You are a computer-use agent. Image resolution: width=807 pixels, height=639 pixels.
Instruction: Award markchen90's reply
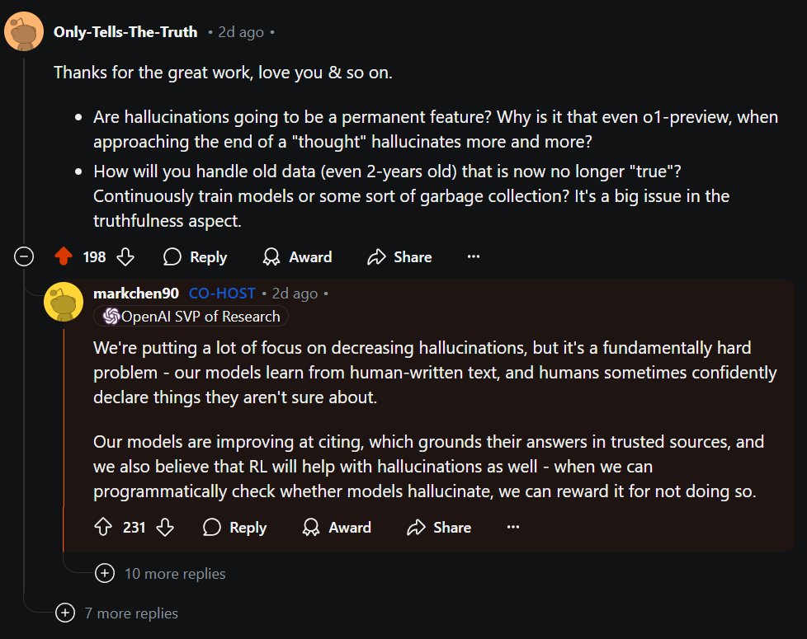[337, 528]
